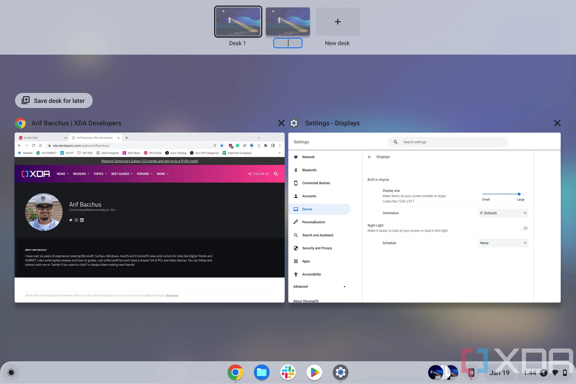
Task: Enable the Night Light toggle
Action: tap(524, 228)
